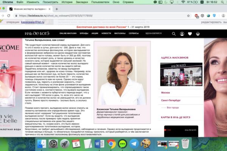Open the БРЕНДЫ navigation item
Screen dimensions: 227x151
(84, 33)
